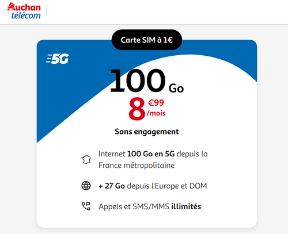Image resolution: width=288 pixels, height=234 pixels.
Task: Click the globe icon for Europe data
Action: (86, 186)
